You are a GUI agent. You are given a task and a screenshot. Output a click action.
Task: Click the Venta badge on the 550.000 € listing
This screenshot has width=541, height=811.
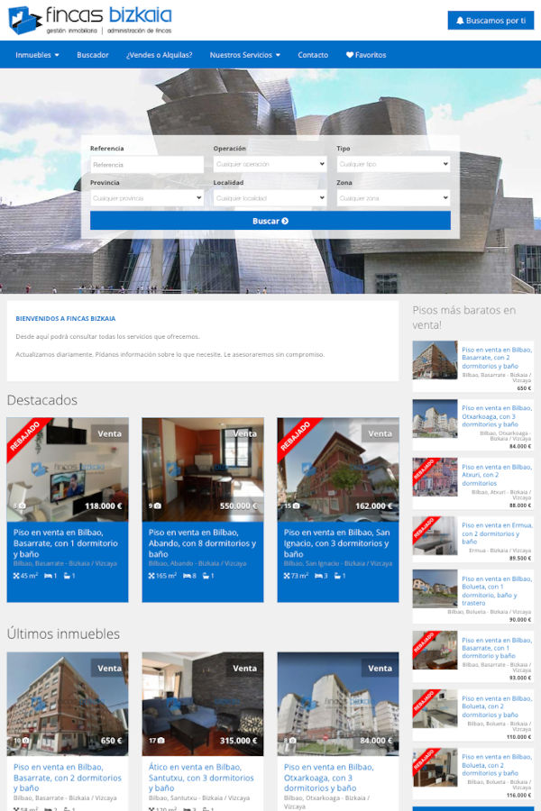(x=244, y=433)
